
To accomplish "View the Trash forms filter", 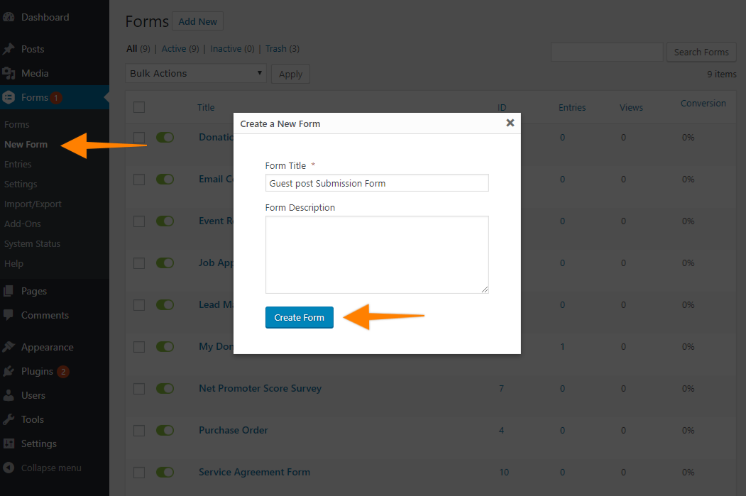I will [x=276, y=48].
